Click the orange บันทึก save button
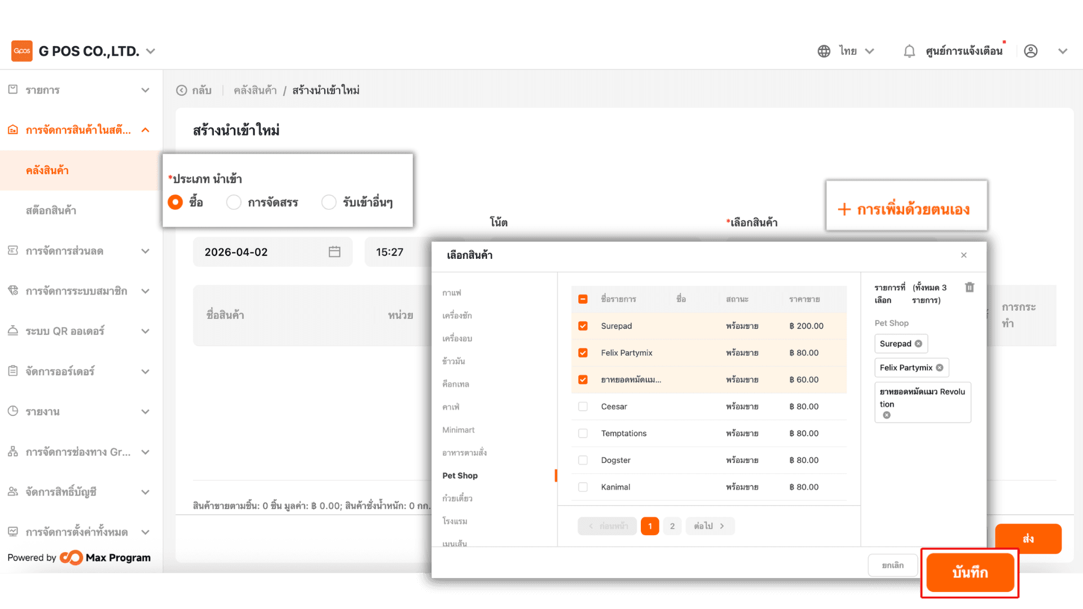The image size is (1083, 609). pyautogui.click(x=970, y=572)
